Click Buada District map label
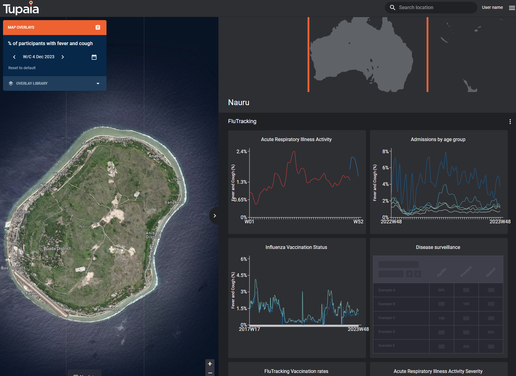The image size is (516, 376). pyautogui.click(x=57, y=249)
